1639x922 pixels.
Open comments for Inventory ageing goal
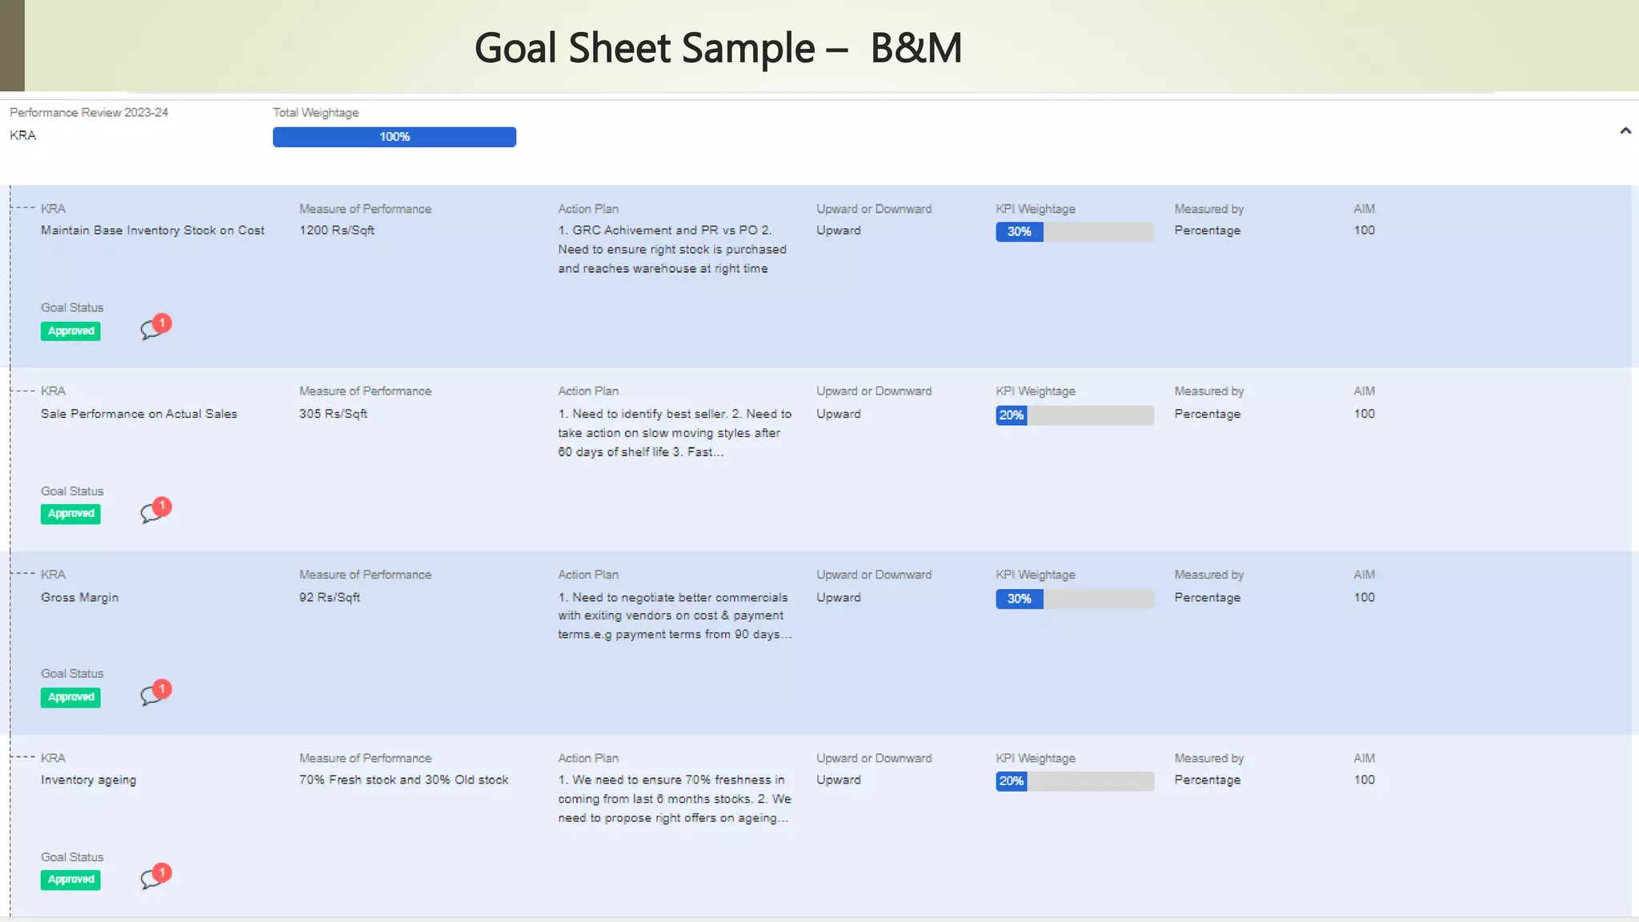152,878
